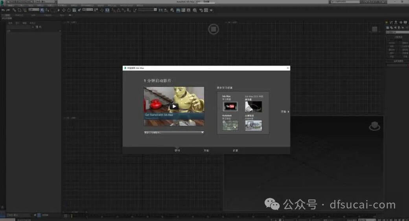Screen dimensions: 409x221
Task: Open the Rendered Frame Window
Action: pos(206,10)
